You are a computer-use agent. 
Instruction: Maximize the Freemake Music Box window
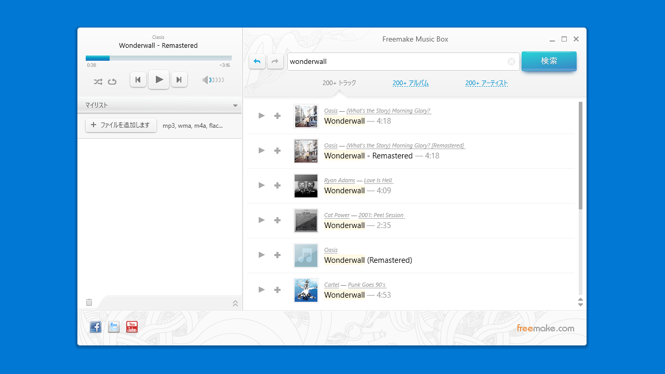[564, 39]
